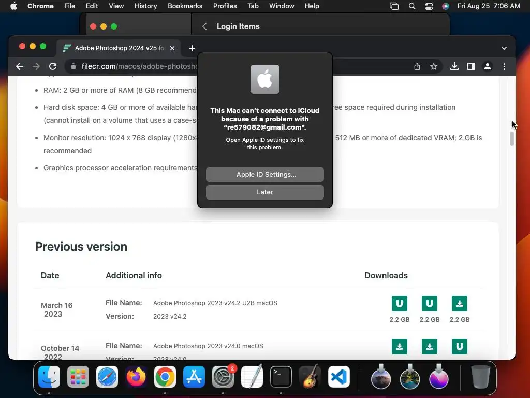This screenshot has width=530, height=398.
Task: Open a new tab with plus button
Action: coord(192,48)
